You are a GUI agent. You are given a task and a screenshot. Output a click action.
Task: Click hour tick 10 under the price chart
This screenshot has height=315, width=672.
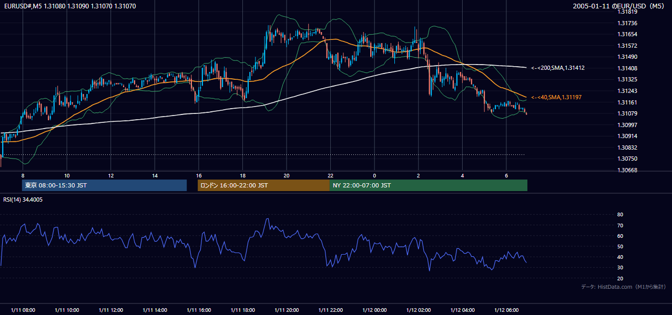(x=67, y=175)
